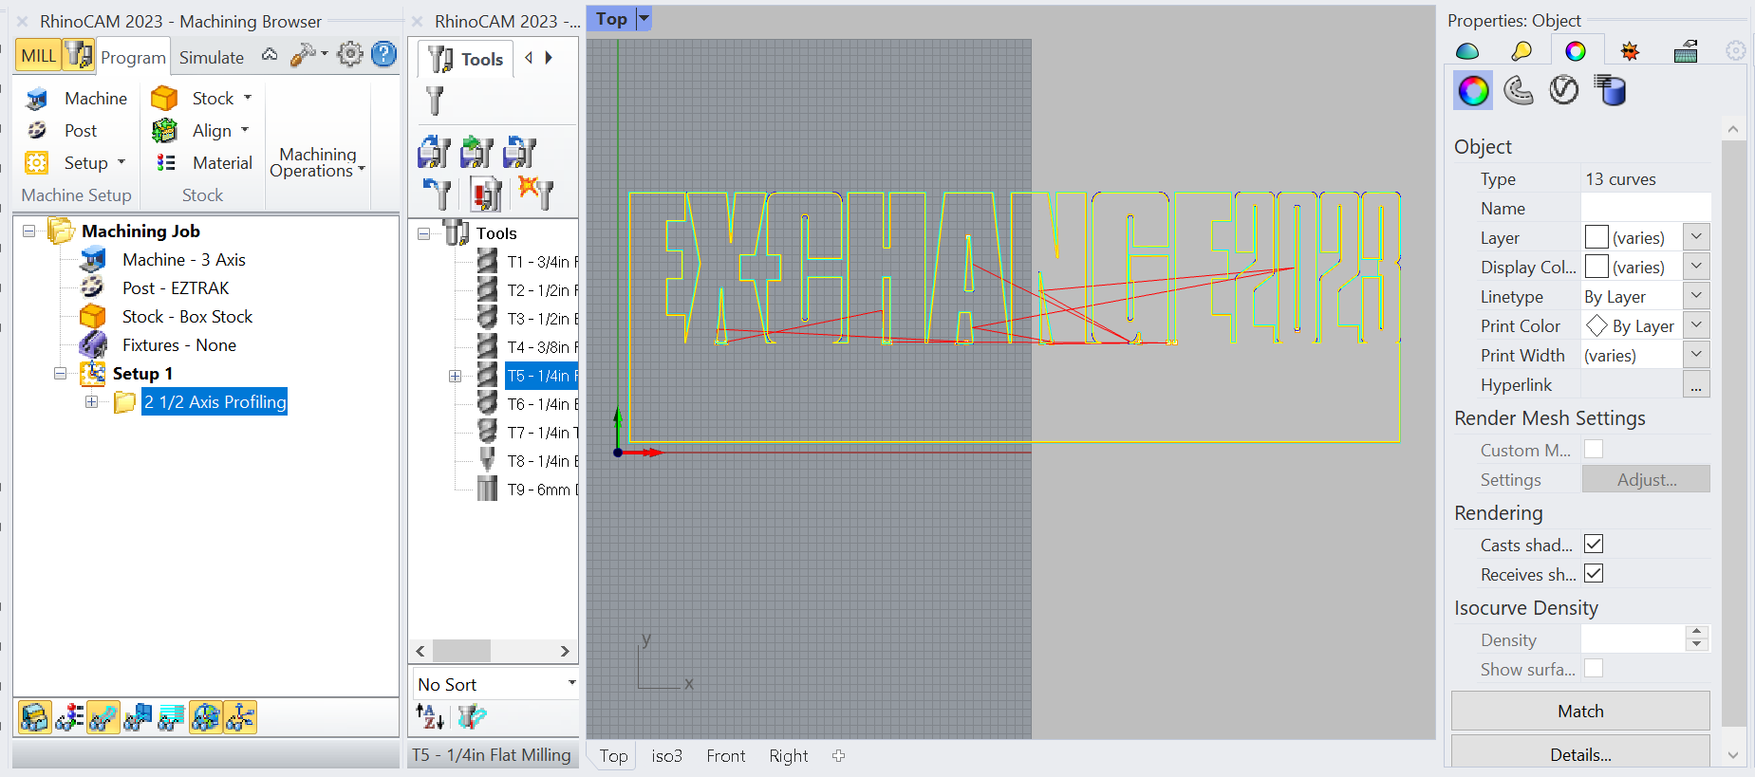Select tool T9 - 6mm
The width and height of the screenshot is (1755, 777).
541,490
